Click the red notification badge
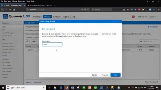 (133, 17)
